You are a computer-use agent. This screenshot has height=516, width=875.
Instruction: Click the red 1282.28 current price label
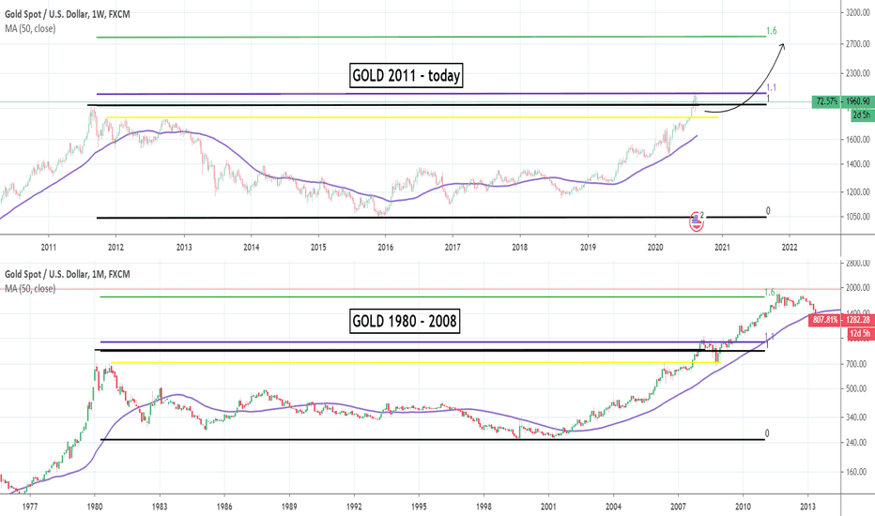click(841, 320)
